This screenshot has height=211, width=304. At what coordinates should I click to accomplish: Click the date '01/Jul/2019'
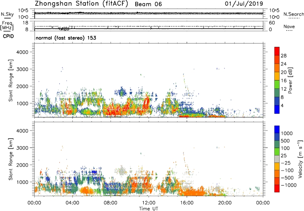point(244,4)
